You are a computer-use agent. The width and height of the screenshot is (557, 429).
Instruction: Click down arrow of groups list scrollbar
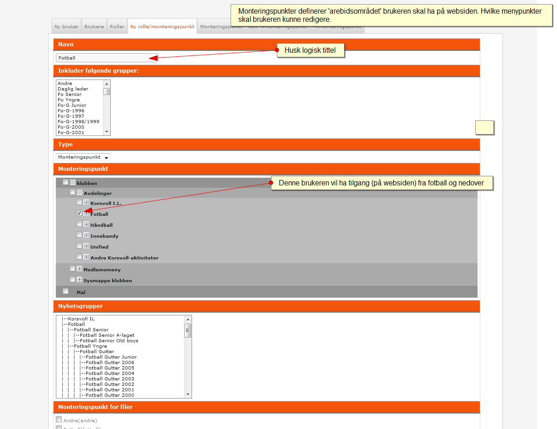(107, 132)
